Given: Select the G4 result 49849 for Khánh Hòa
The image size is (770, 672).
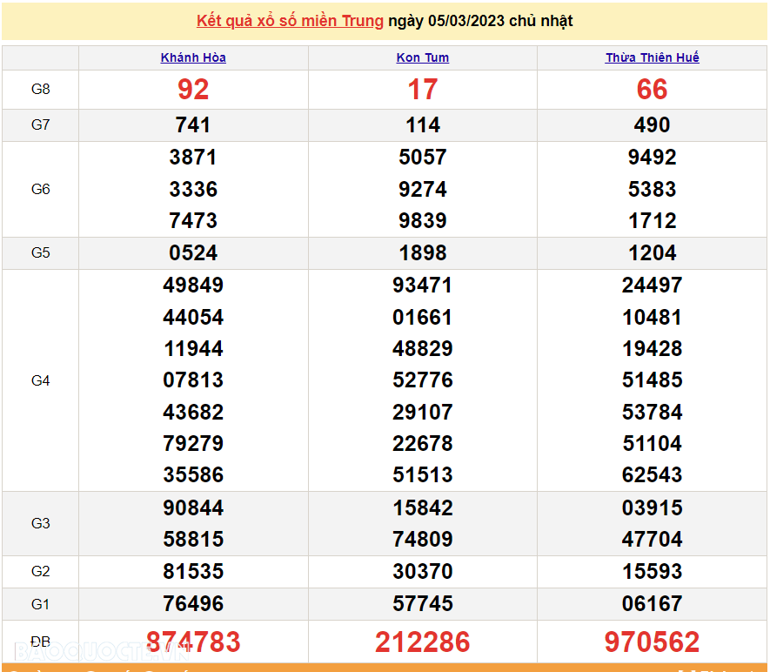Looking at the screenshot, I should click(193, 285).
